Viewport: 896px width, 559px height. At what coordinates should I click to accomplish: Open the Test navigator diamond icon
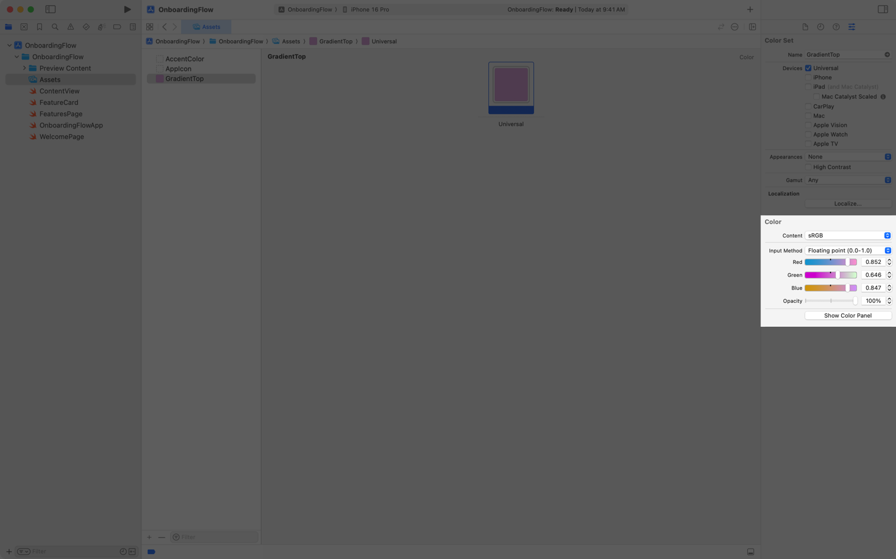(x=86, y=27)
